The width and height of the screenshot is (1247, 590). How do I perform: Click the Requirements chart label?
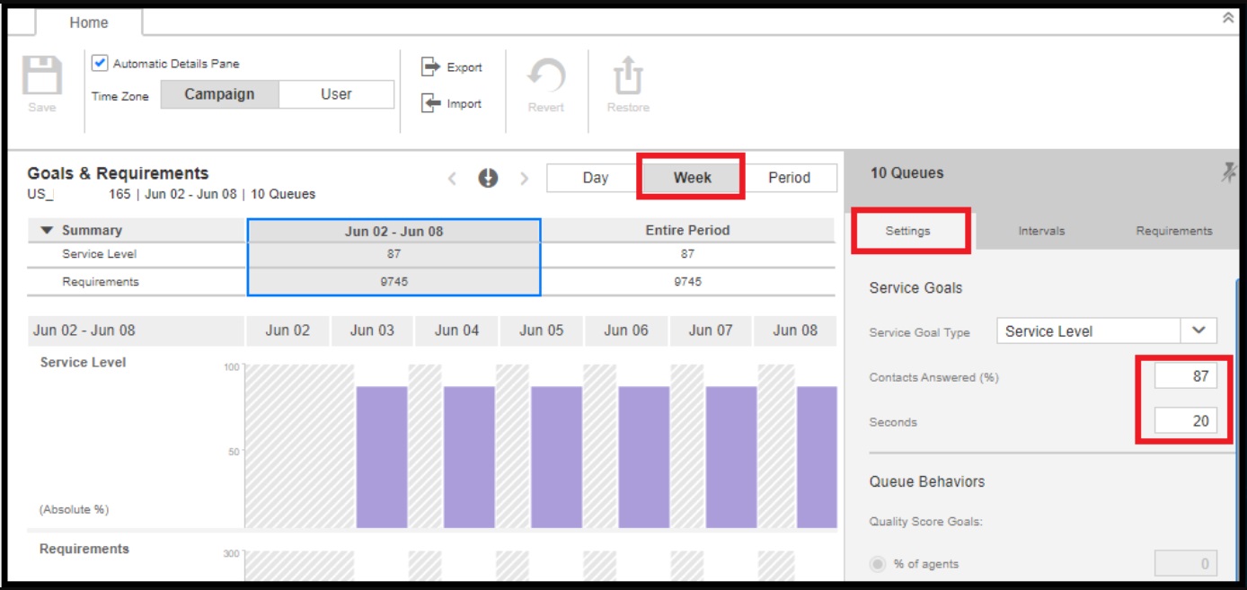point(84,549)
